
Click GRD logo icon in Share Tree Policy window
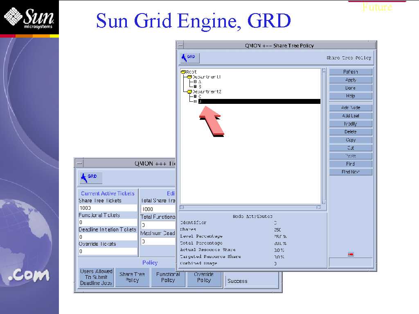[189, 58]
